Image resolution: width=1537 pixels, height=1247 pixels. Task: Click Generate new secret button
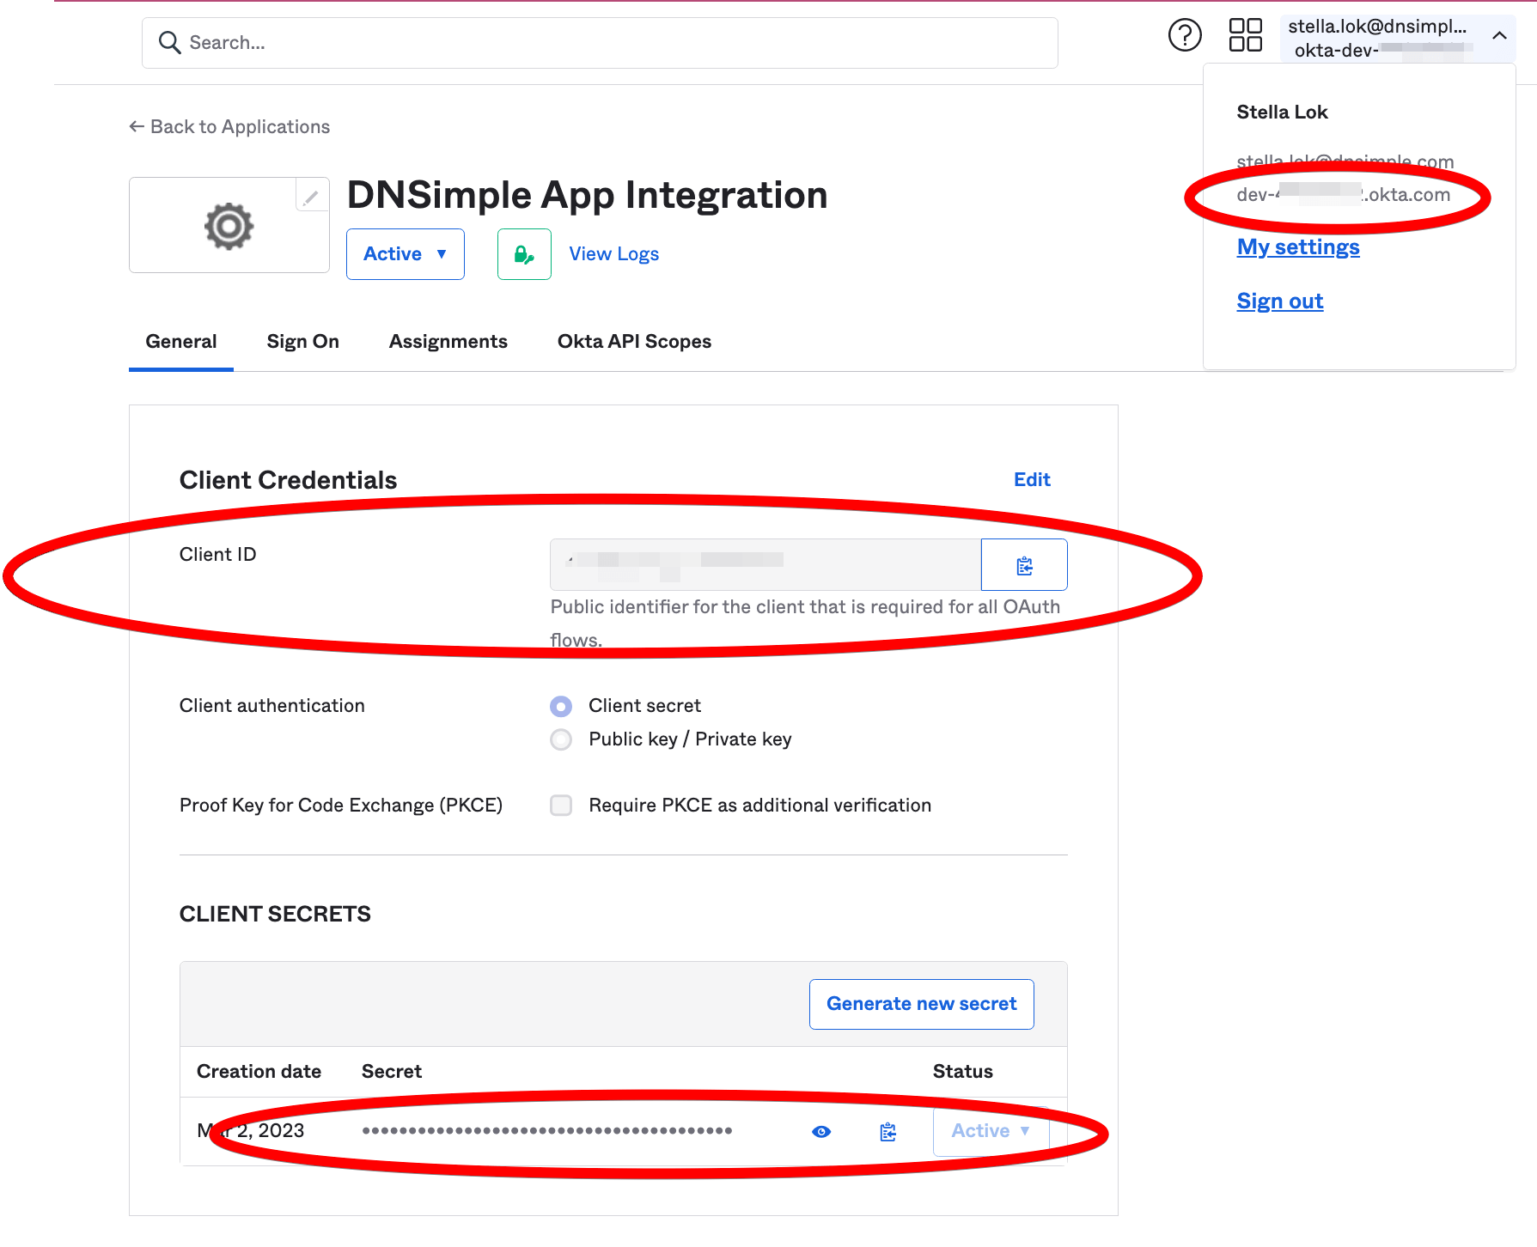(922, 1004)
